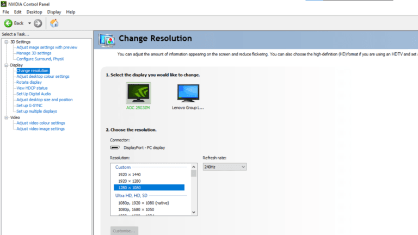Select the AOC 25G3ZM display icon

(138, 93)
